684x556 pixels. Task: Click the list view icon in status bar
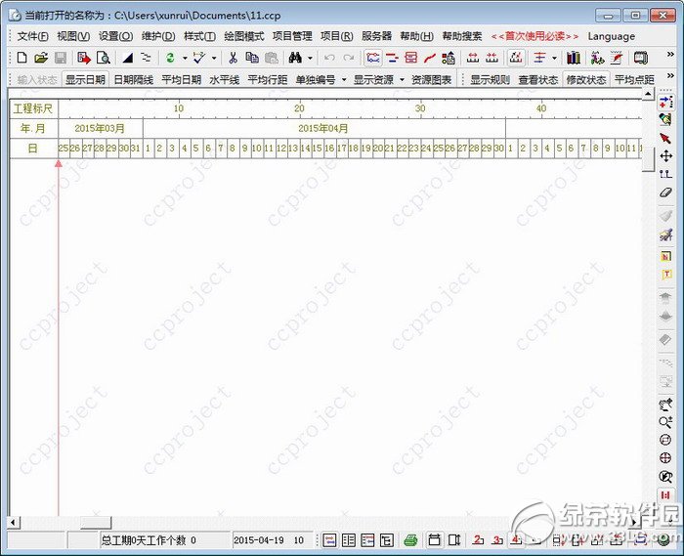point(349,540)
